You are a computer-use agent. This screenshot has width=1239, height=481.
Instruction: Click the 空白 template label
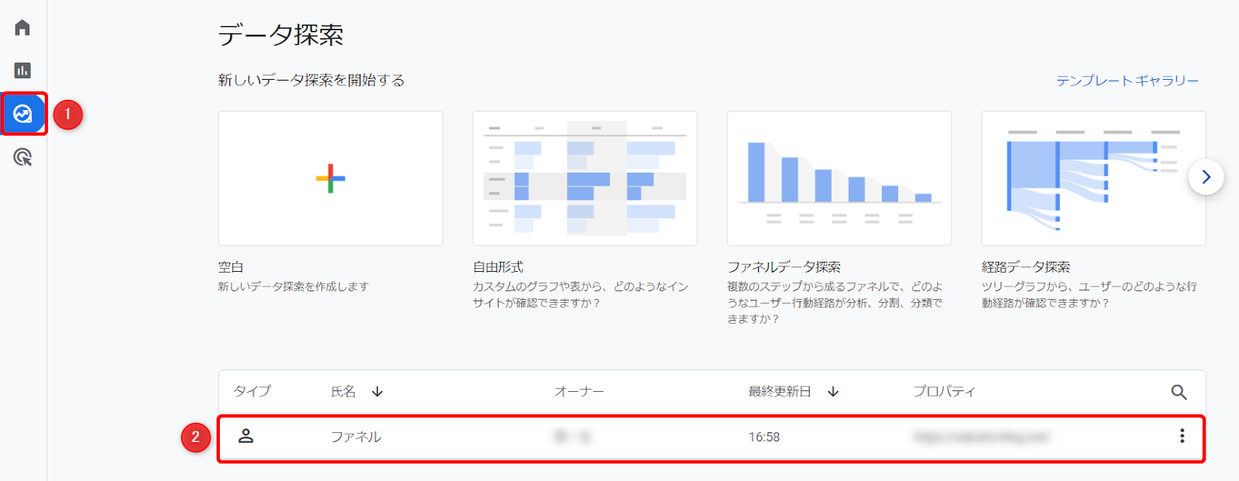[x=231, y=267]
